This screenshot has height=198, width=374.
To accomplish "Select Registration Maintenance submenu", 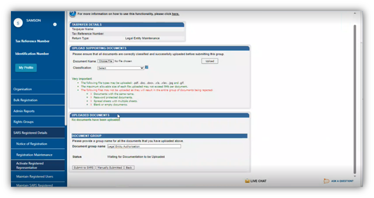I will point(38,155).
